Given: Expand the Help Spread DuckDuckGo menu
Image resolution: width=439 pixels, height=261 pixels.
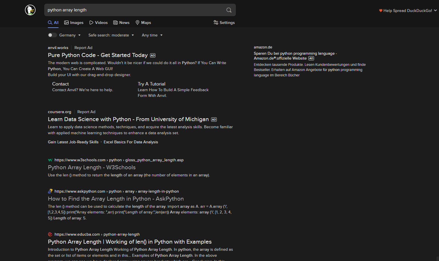Looking at the screenshot, I should (408, 11).
